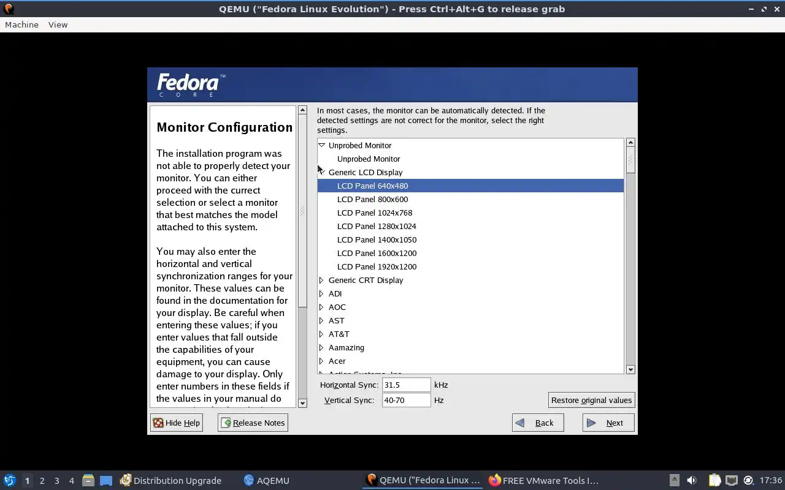Expand the Aamazing monitor group
The height and width of the screenshot is (490, 785).
click(x=321, y=347)
